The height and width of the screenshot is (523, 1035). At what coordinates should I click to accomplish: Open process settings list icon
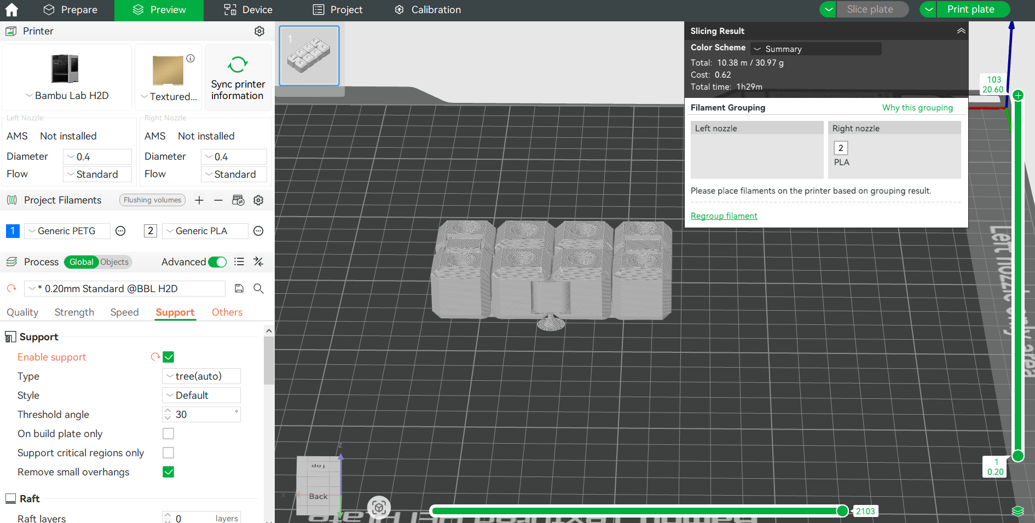pyautogui.click(x=239, y=262)
